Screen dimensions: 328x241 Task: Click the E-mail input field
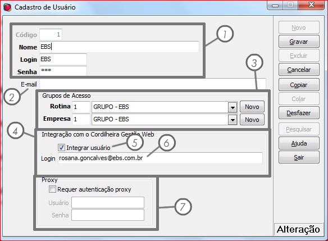coord(153,84)
